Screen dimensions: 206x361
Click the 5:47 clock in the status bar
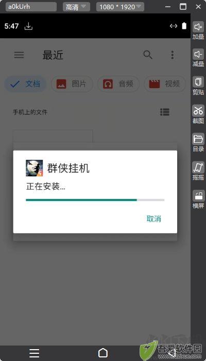11,26
